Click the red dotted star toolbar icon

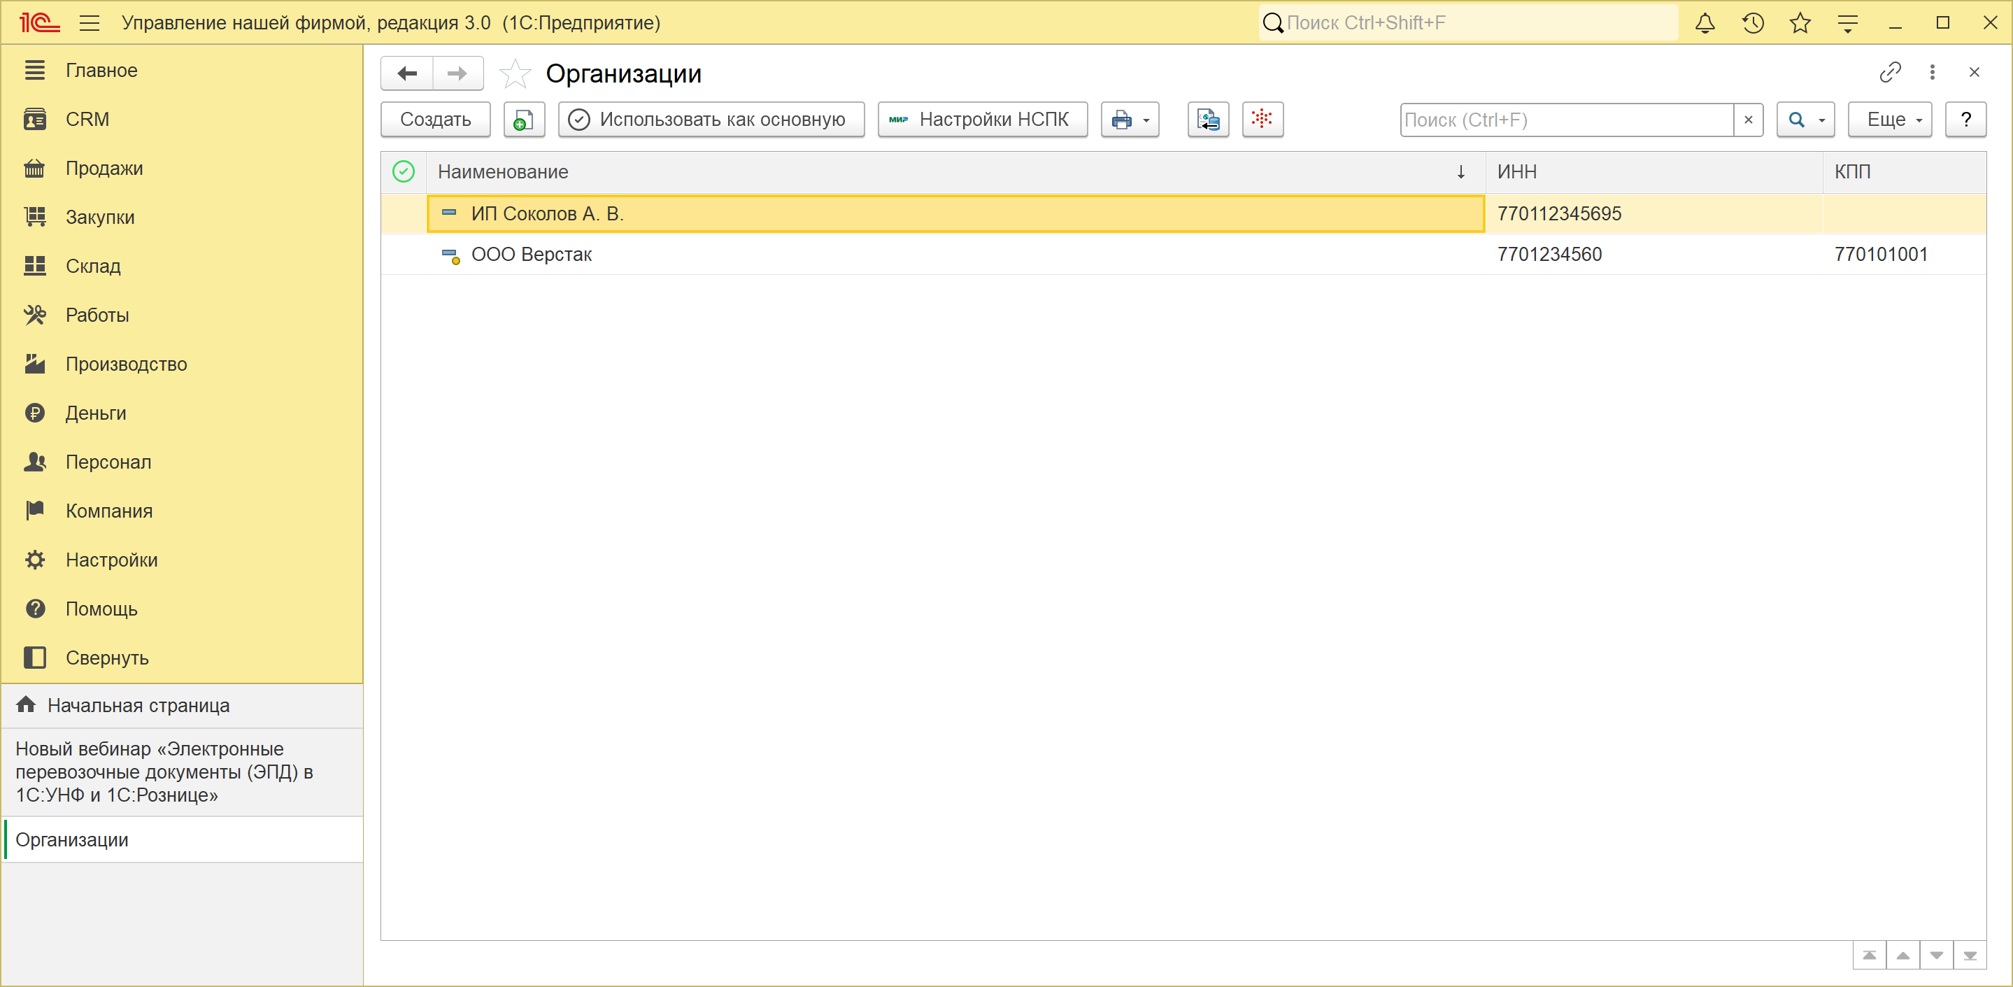(x=1262, y=120)
